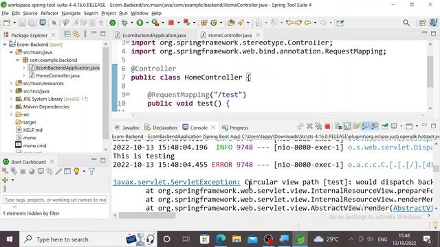The width and height of the screenshot is (440, 247).
Task: Open the Refactor menu
Action: click(x=49, y=13)
